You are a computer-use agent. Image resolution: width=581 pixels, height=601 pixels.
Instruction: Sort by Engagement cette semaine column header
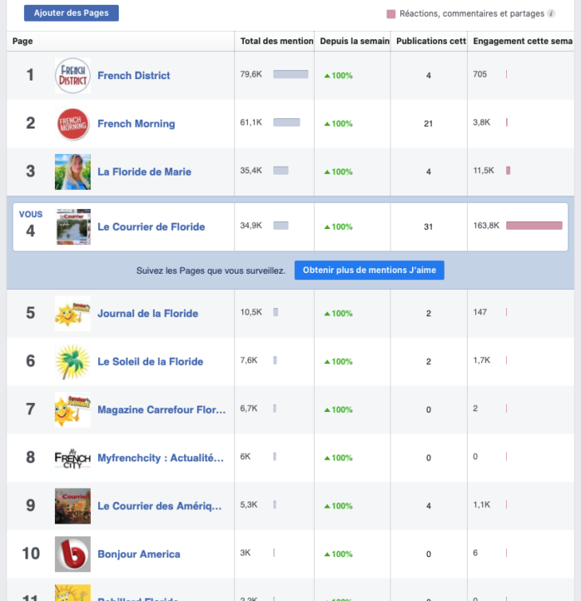point(522,41)
